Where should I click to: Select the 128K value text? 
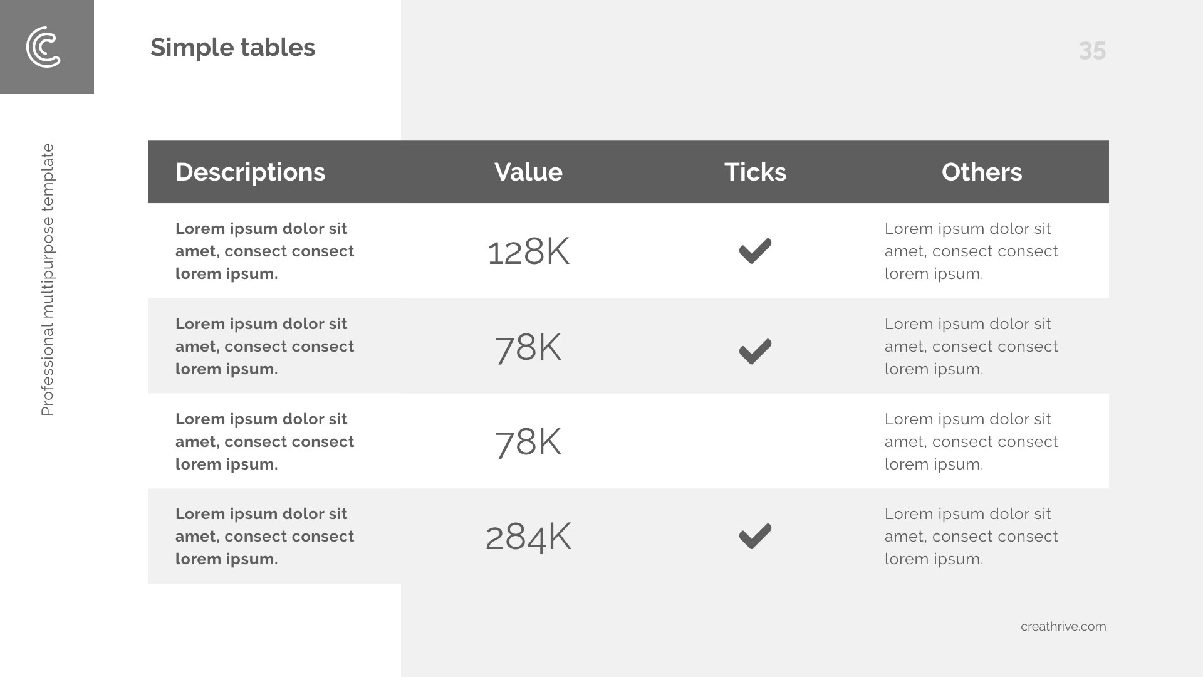click(528, 252)
